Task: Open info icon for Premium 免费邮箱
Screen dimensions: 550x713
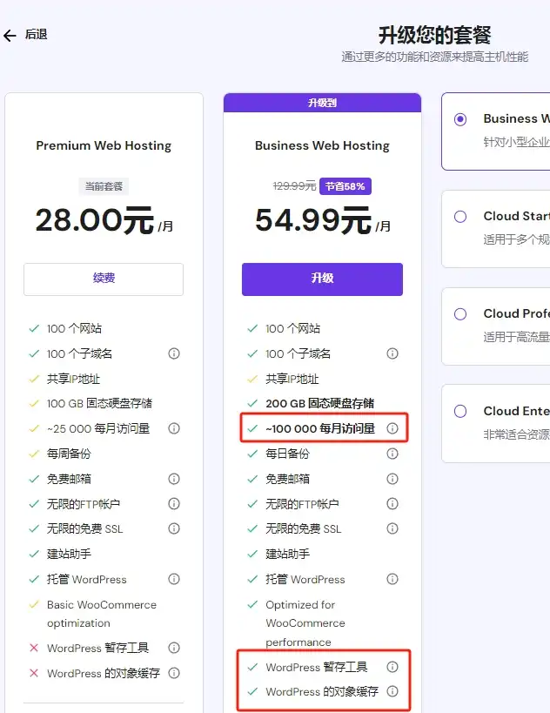Action: click(174, 479)
